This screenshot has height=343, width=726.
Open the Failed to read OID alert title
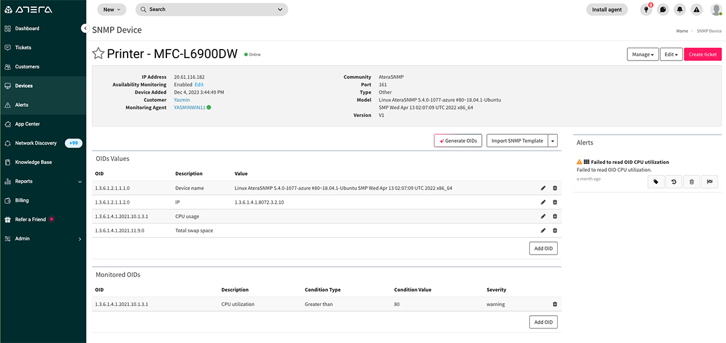pos(630,162)
